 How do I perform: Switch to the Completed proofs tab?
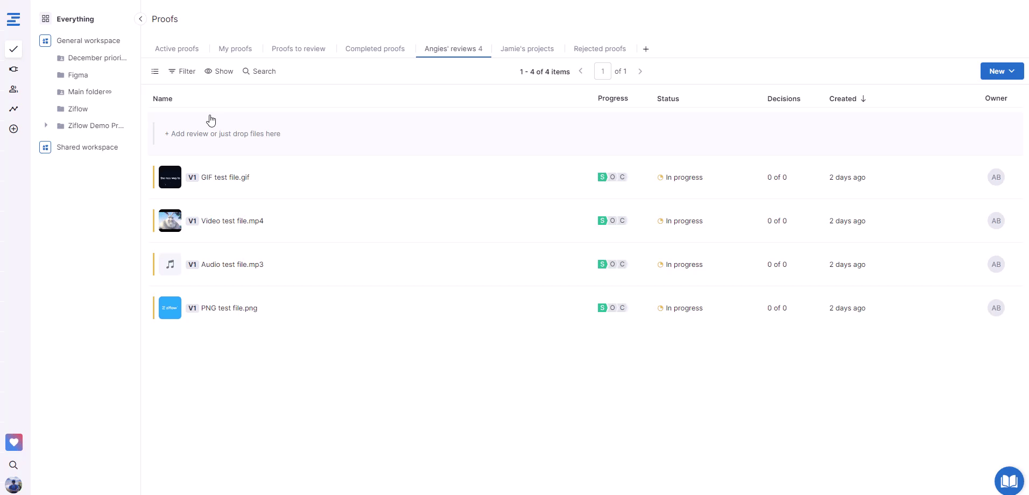375,49
